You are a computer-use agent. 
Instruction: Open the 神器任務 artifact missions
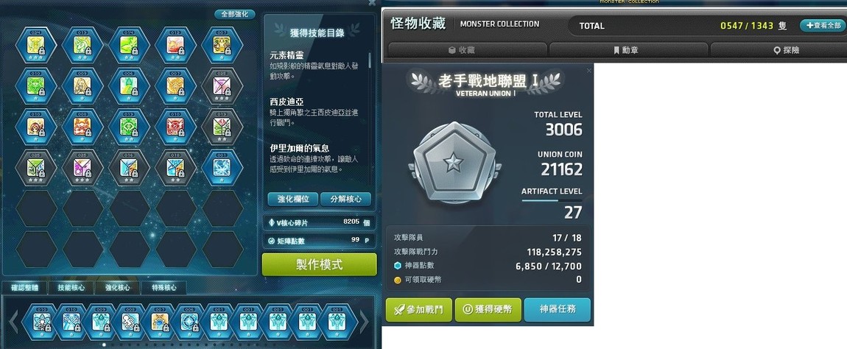558,310
